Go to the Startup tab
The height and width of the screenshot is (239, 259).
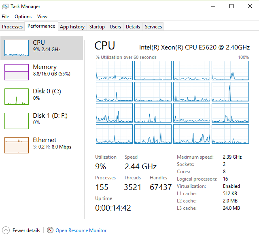click(x=97, y=27)
